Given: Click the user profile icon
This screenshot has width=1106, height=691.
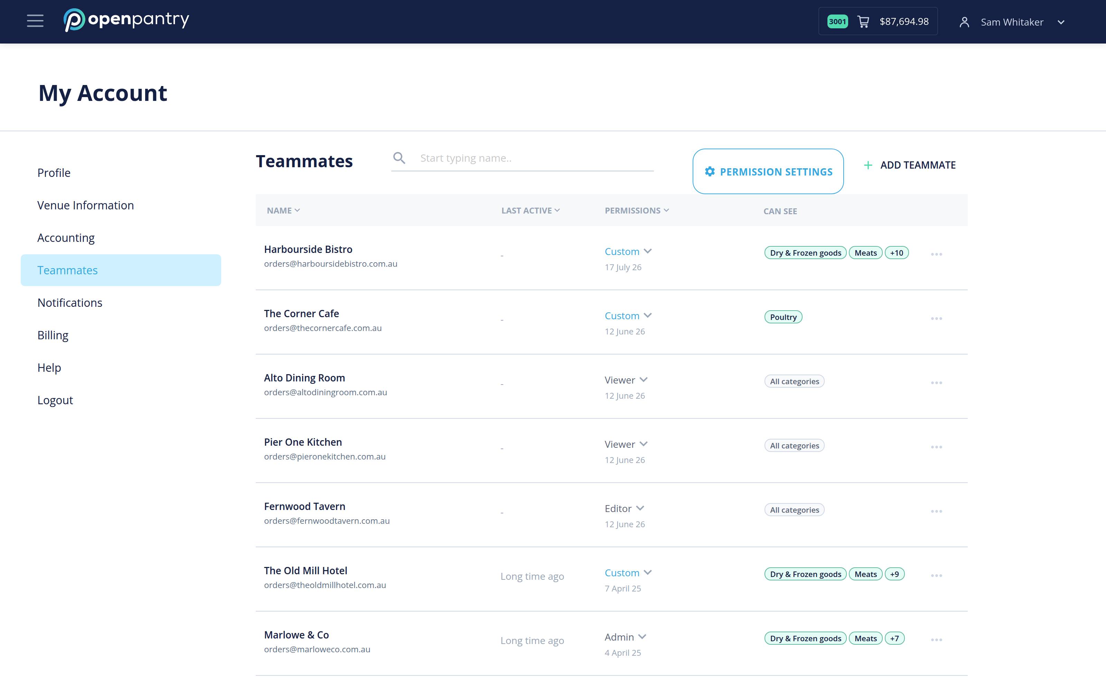Looking at the screenshot, I should (964, 22).
